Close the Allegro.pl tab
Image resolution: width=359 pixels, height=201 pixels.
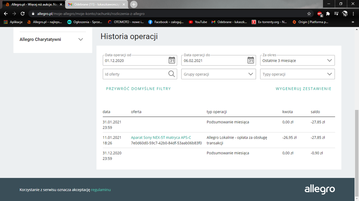61,4
